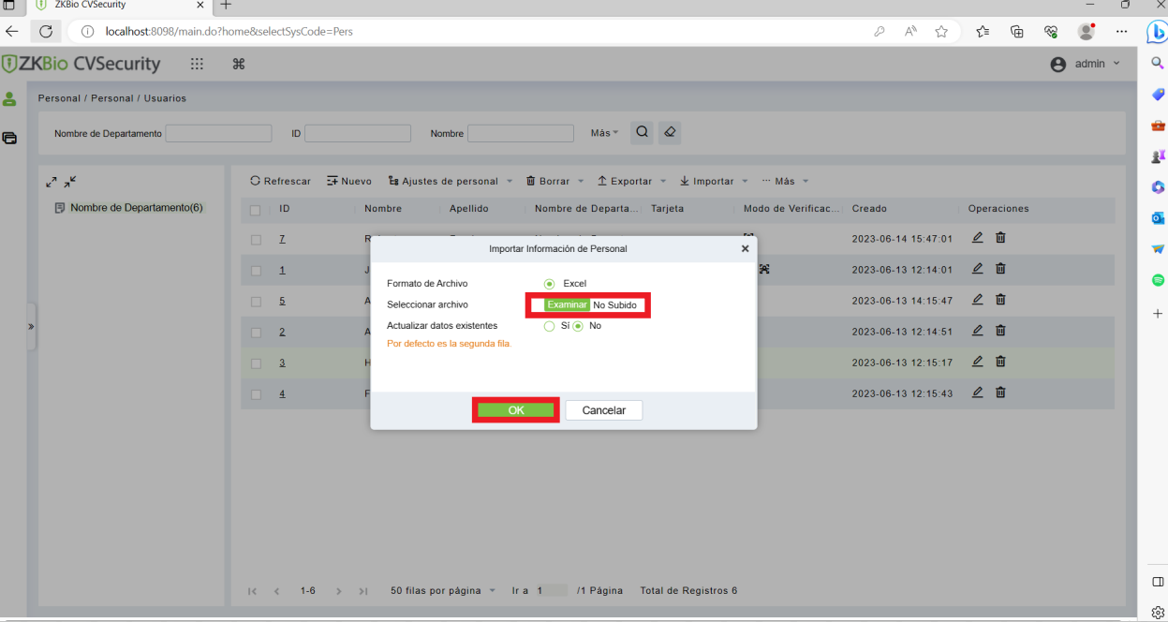The image size is (1168, 622).
Task: Select the Excel file format radio
Action: tap(550, 284)
